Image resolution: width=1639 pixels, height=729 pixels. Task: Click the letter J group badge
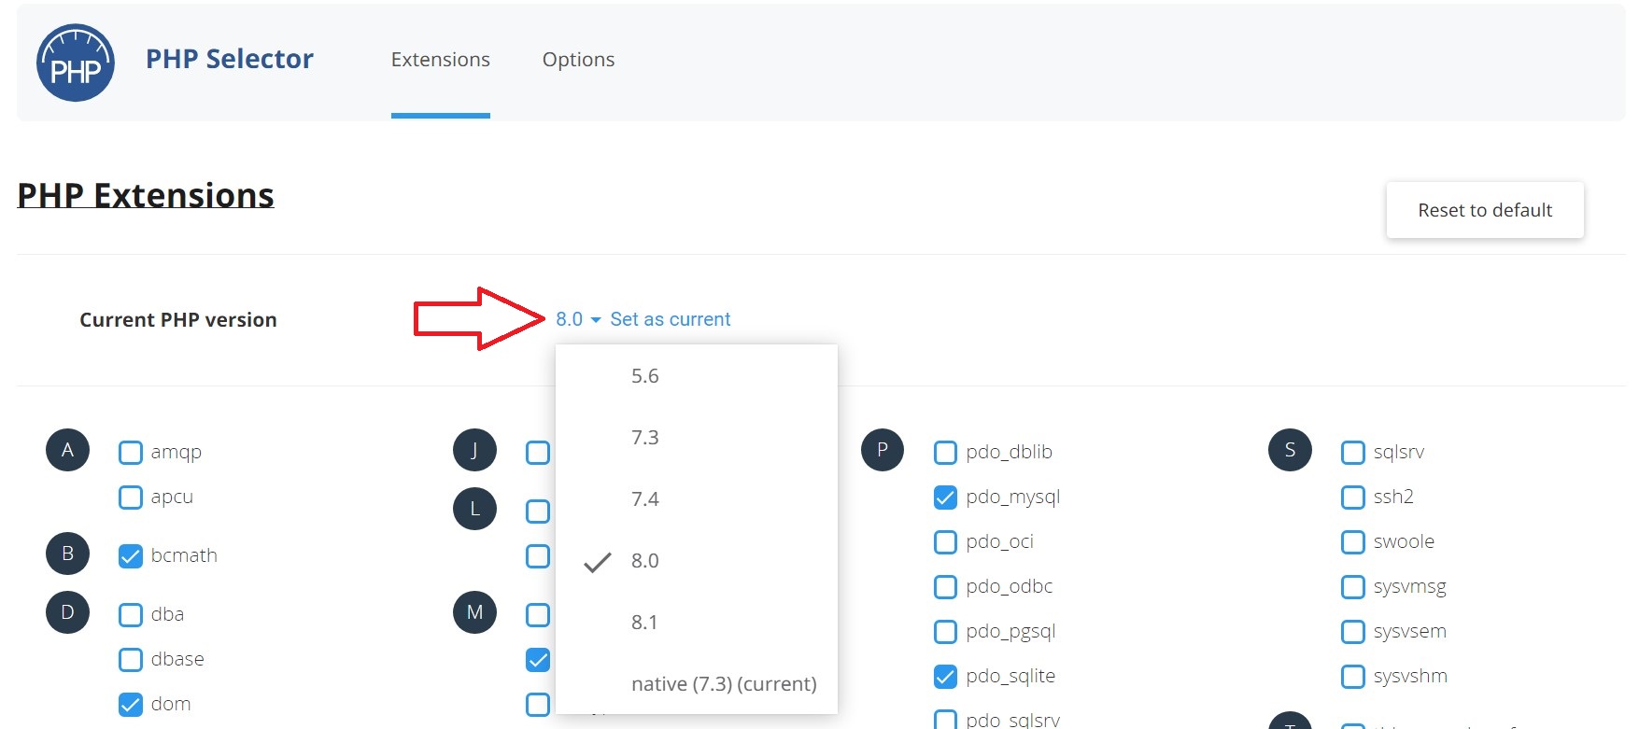coord(474,450)
